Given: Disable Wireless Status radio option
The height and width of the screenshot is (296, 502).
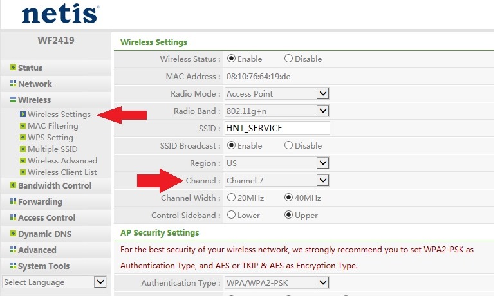Looking at the screenshot, I should (288, 59).
